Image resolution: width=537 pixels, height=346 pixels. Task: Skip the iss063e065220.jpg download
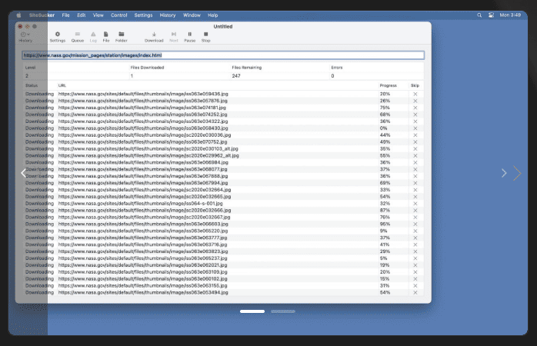pyautogui.click(x=415, y=231)
